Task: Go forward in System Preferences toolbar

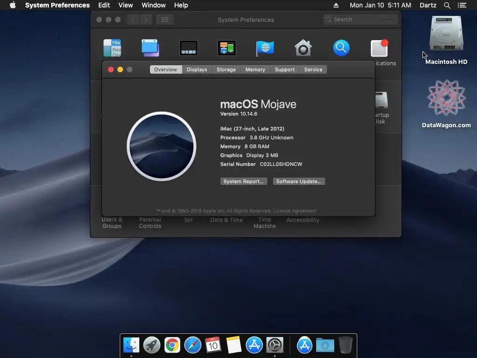Action: click(146, 20)
